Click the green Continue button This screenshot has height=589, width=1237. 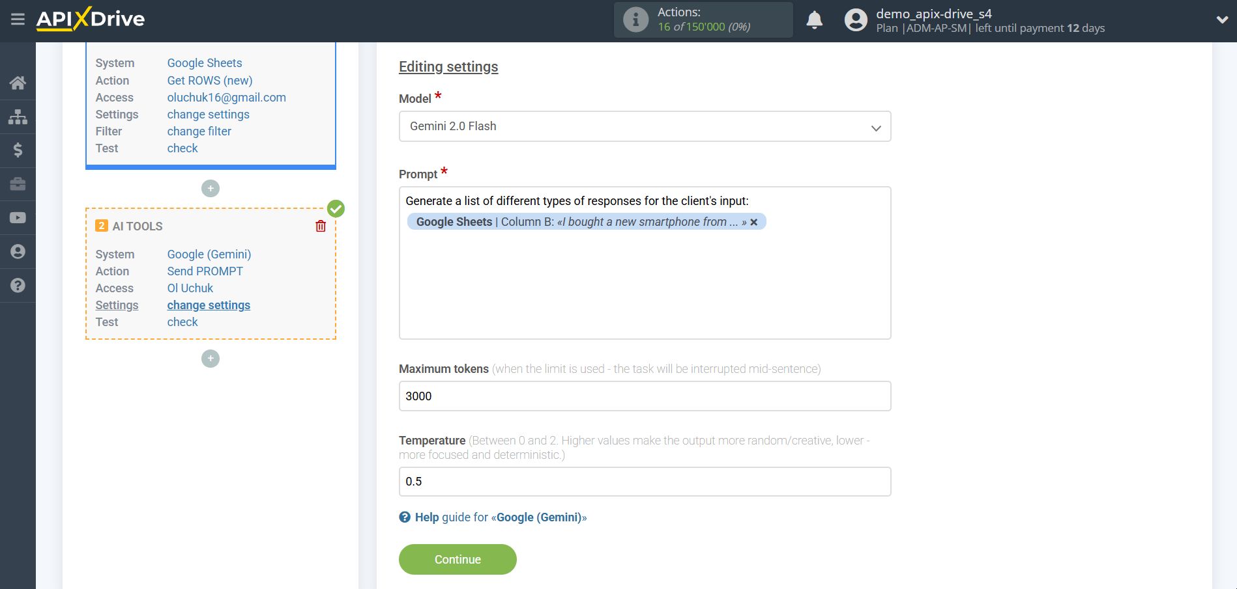(458, 559)
